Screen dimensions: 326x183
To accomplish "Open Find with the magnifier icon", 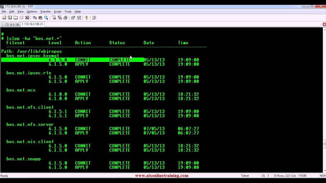I will pyautogui.click(x=46, y=18).
